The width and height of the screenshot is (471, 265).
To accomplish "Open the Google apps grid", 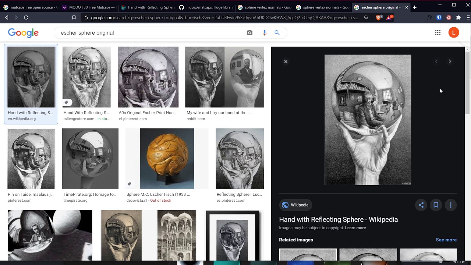I will (x=438, y=33).
